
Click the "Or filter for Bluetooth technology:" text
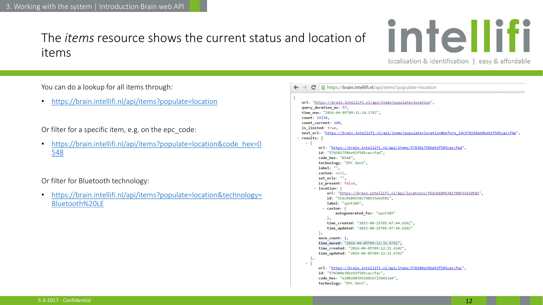pyautogui.click(x=95, y=181)
